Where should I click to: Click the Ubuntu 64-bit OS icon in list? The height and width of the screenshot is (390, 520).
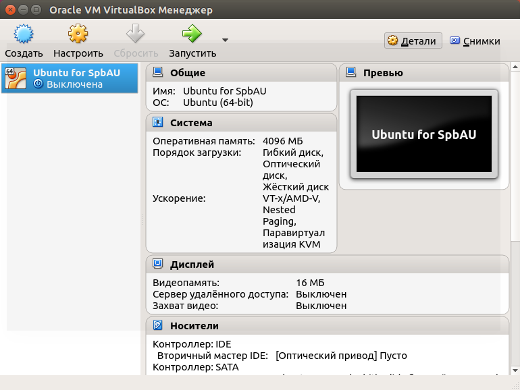click(x=16, y=78)
